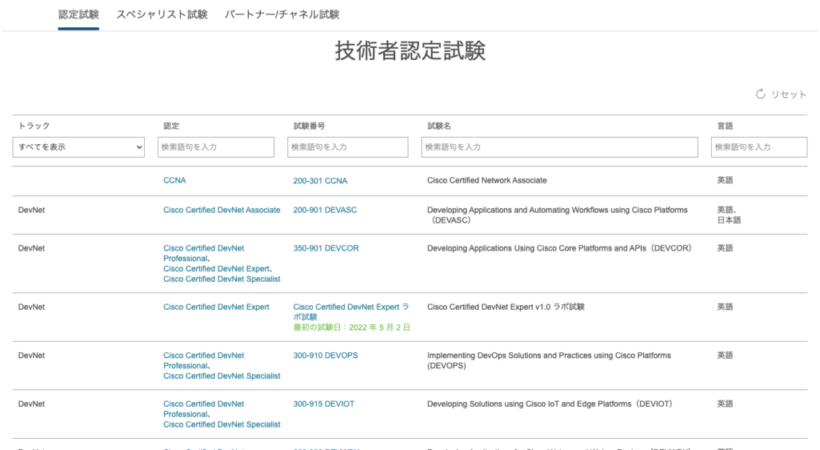Viewport: 820px width, 450px height.
Task: Click the 認定 column header
Action: [x=171, y=126]
